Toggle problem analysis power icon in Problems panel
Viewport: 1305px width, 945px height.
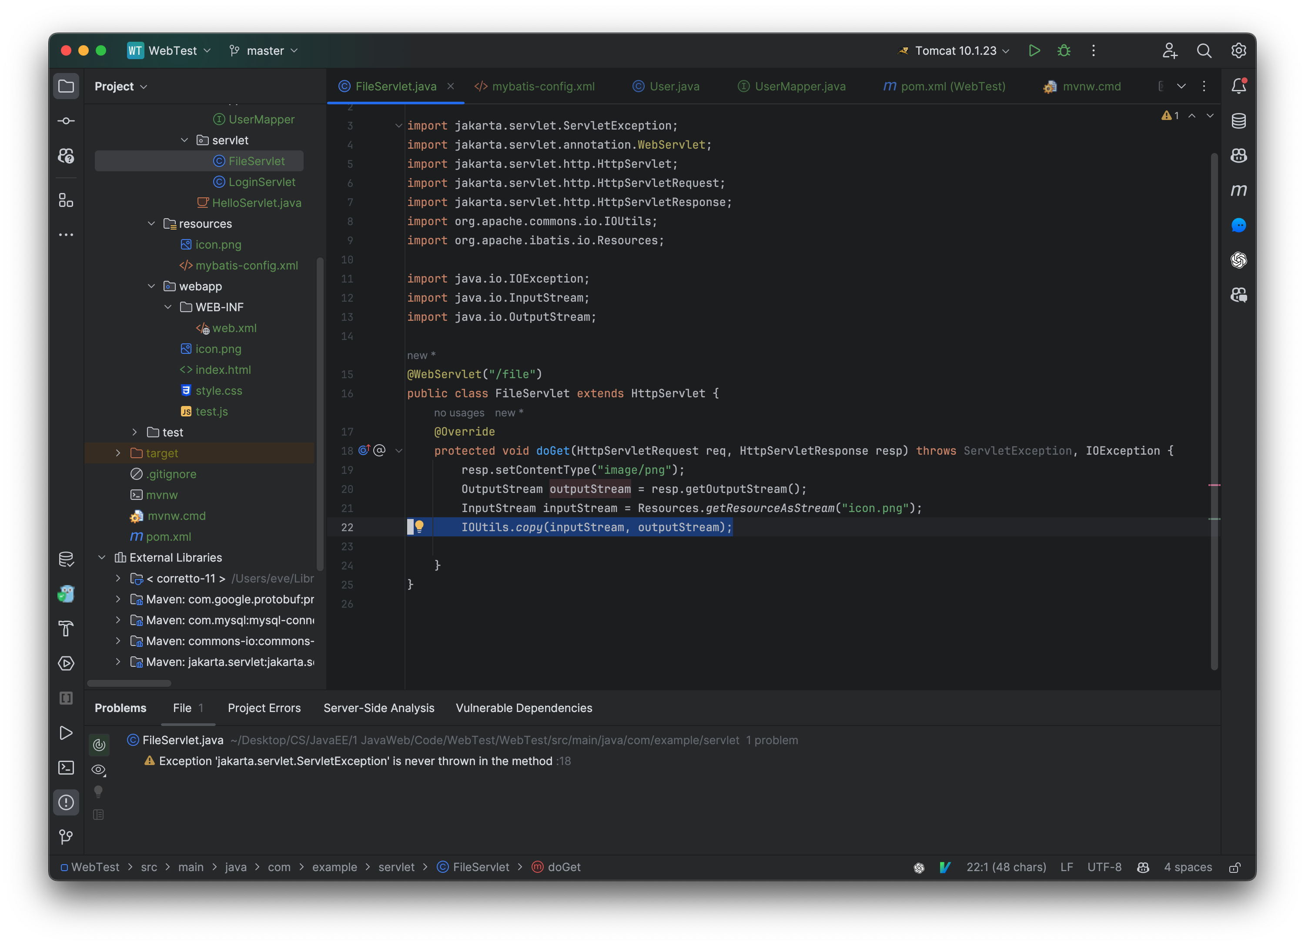pos(98,745)
